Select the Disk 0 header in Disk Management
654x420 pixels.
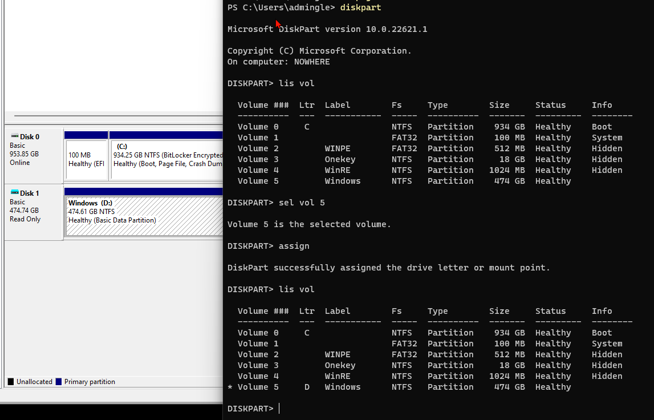point(34,155)
